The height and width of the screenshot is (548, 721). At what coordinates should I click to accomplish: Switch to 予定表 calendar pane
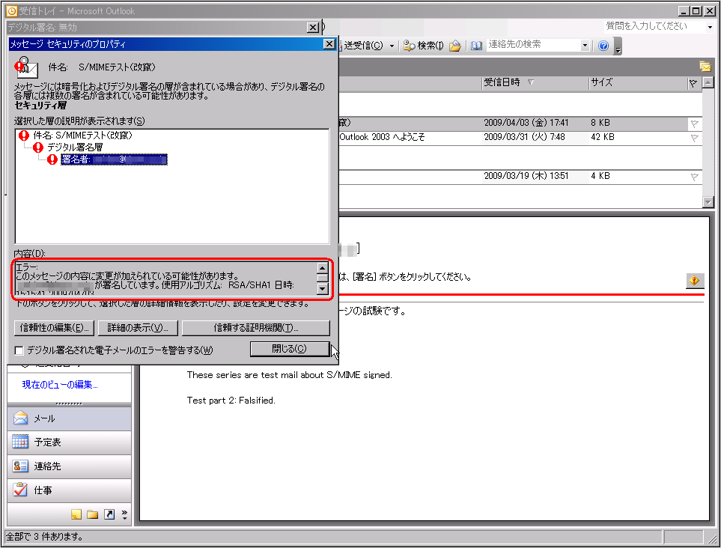pos(69,442)
